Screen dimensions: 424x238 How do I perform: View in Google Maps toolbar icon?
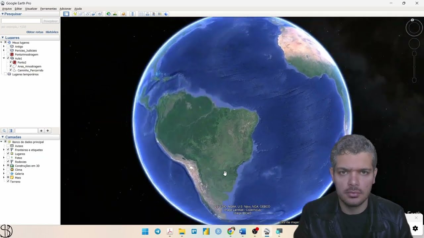160,14
